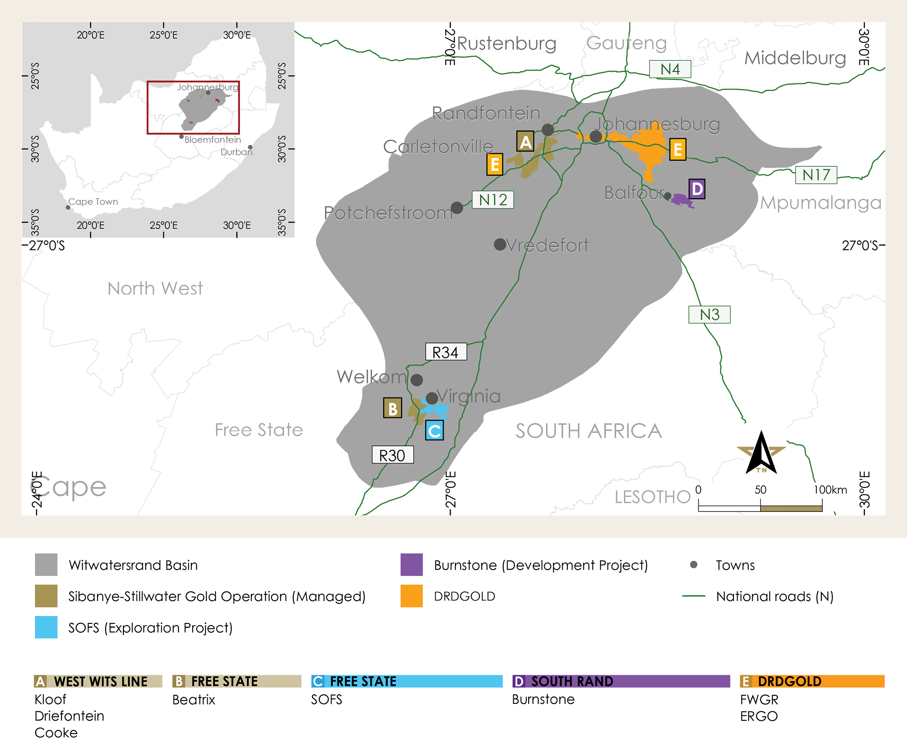Click the SOFS blue legend swatch
Image resolution: width=907 pixels, height=744 pixels.
point(46,627)
